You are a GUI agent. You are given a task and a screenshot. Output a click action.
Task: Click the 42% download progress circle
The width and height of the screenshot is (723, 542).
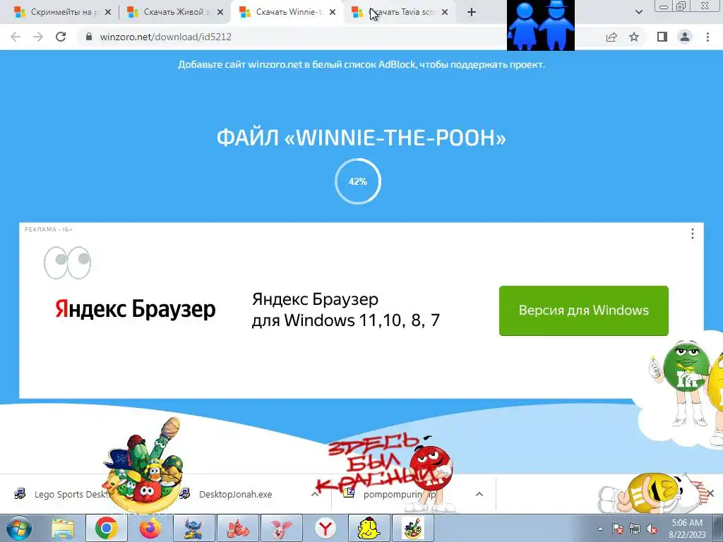(x=358, y=181)
